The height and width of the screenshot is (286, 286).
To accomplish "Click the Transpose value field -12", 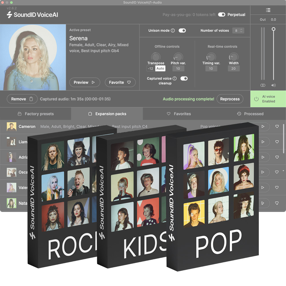I will [151, 69].
